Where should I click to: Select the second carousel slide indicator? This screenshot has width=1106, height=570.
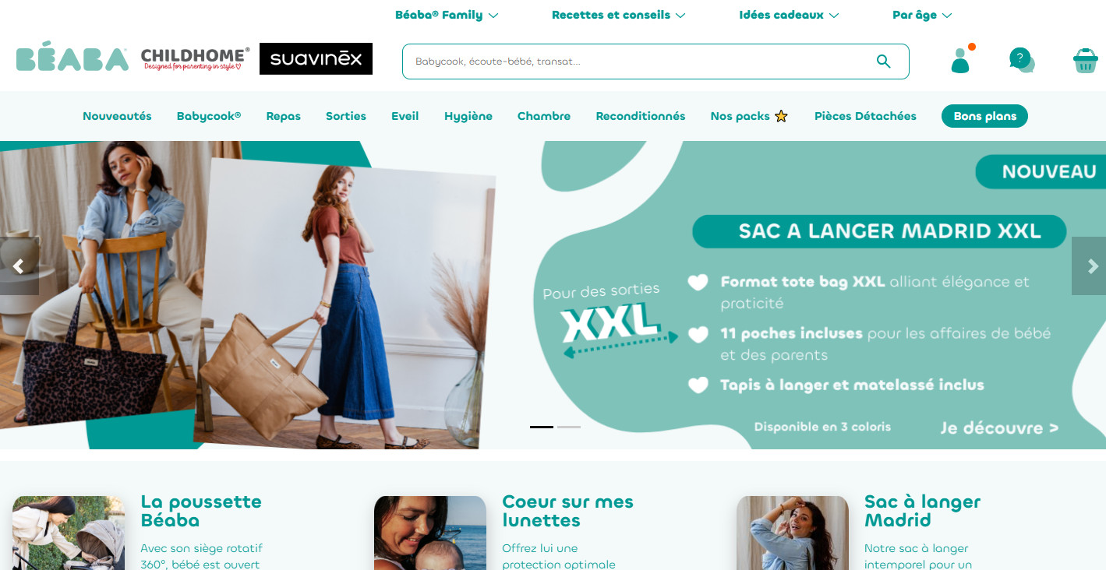(569, 427)
